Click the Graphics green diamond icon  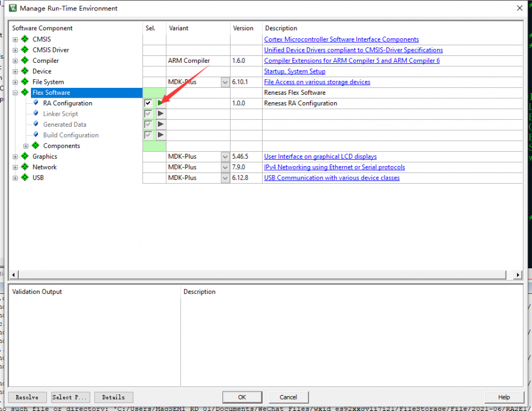pos(25,156)
